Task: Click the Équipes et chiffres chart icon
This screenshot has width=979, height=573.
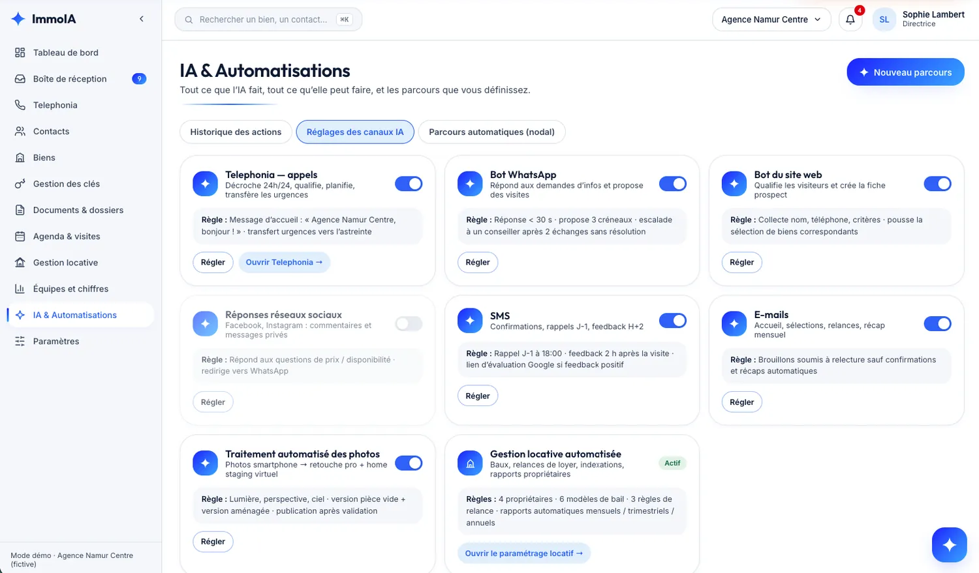Action: [20, 289]
